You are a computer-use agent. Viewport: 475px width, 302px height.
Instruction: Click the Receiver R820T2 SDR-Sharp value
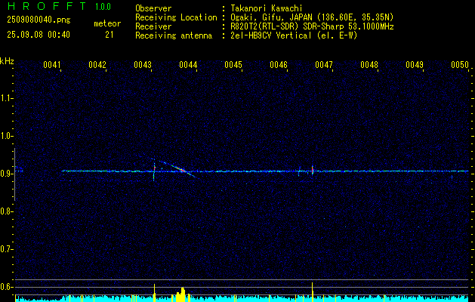pyautogui.click(x=313, y=26)
